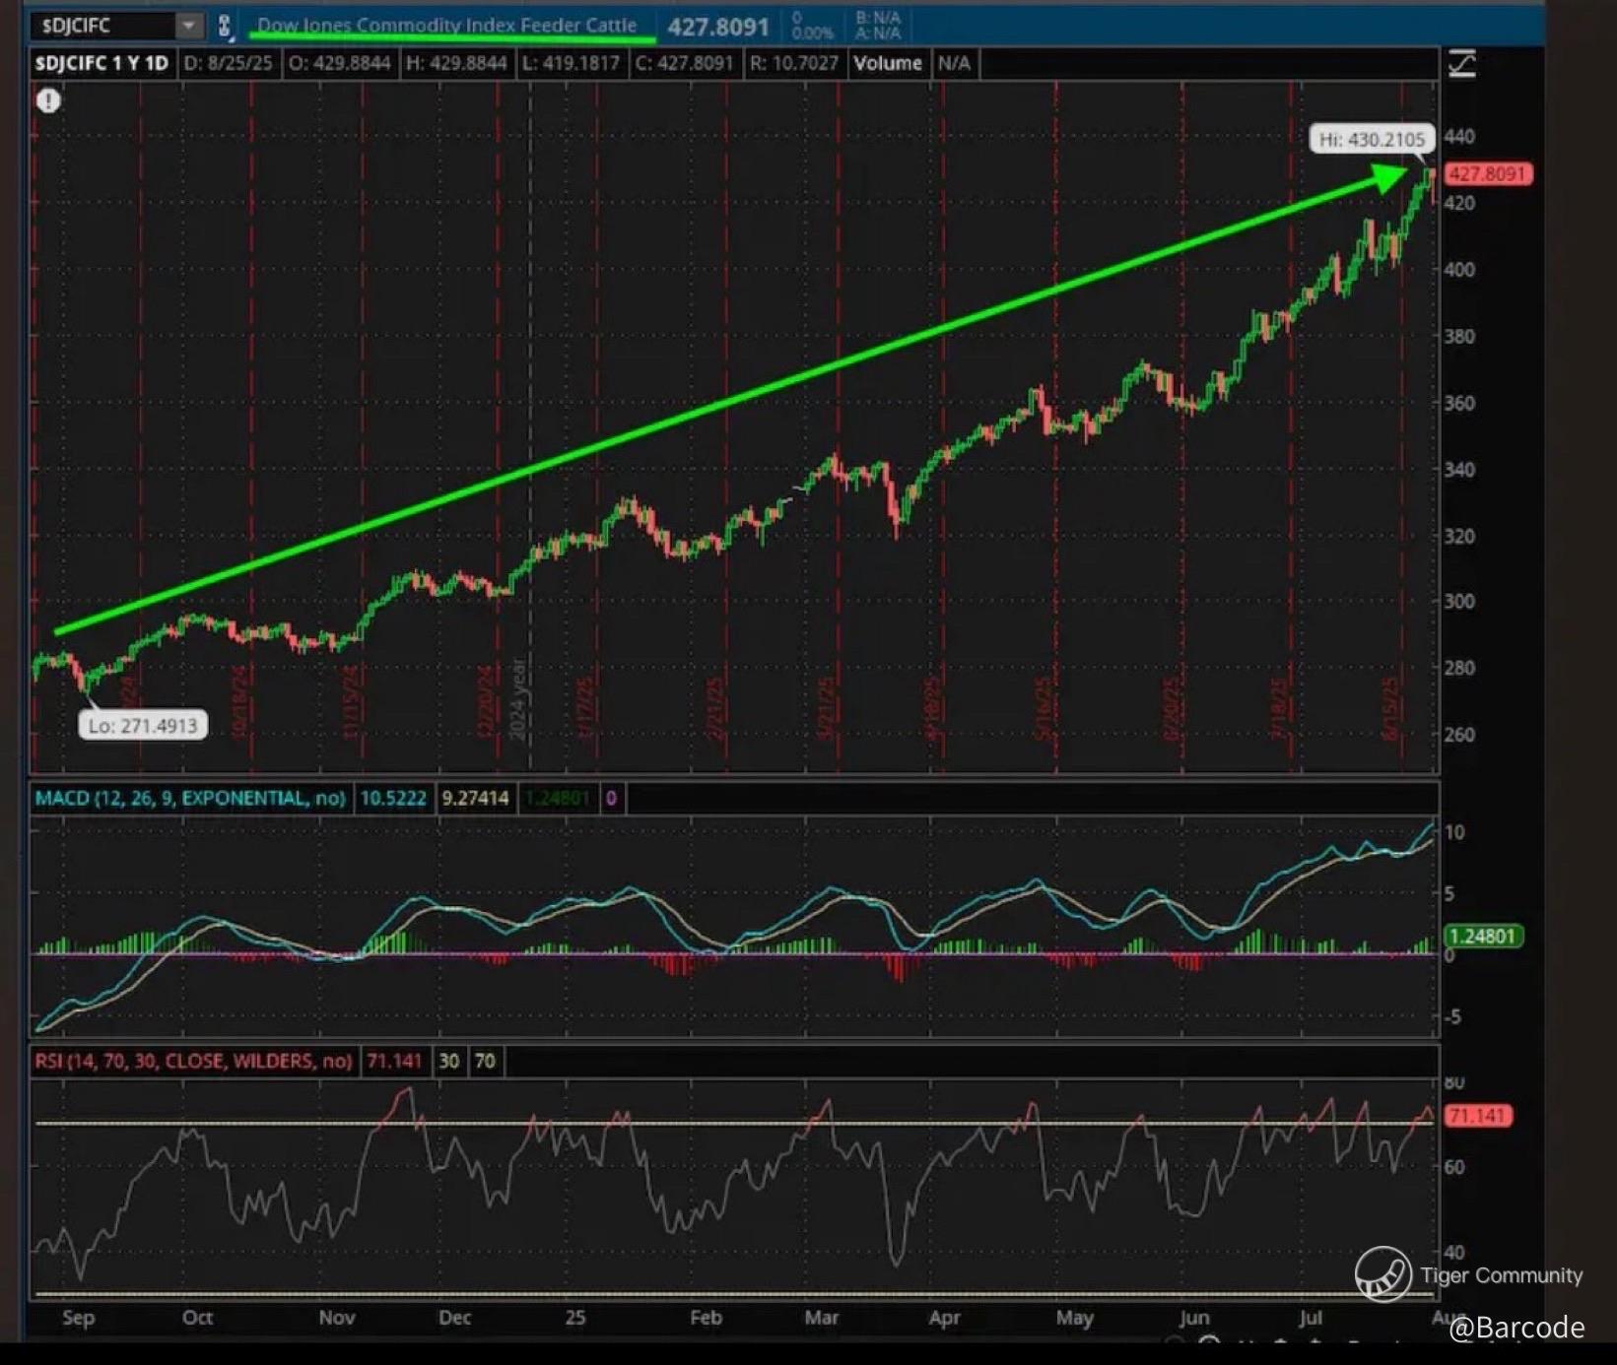Screen dimensions: 1617x1365
Task: Click the open value O: 429.8844
Action: click(339, 64)
